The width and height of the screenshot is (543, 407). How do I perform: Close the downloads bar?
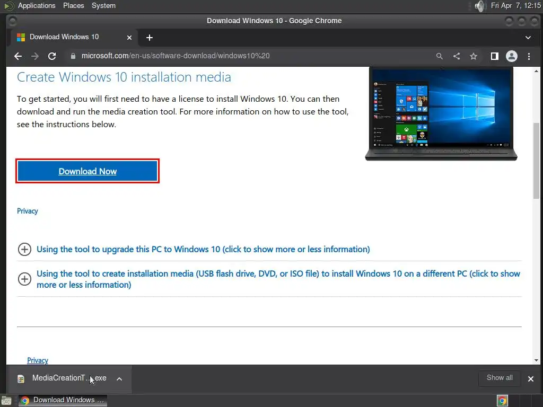[530, 378]
